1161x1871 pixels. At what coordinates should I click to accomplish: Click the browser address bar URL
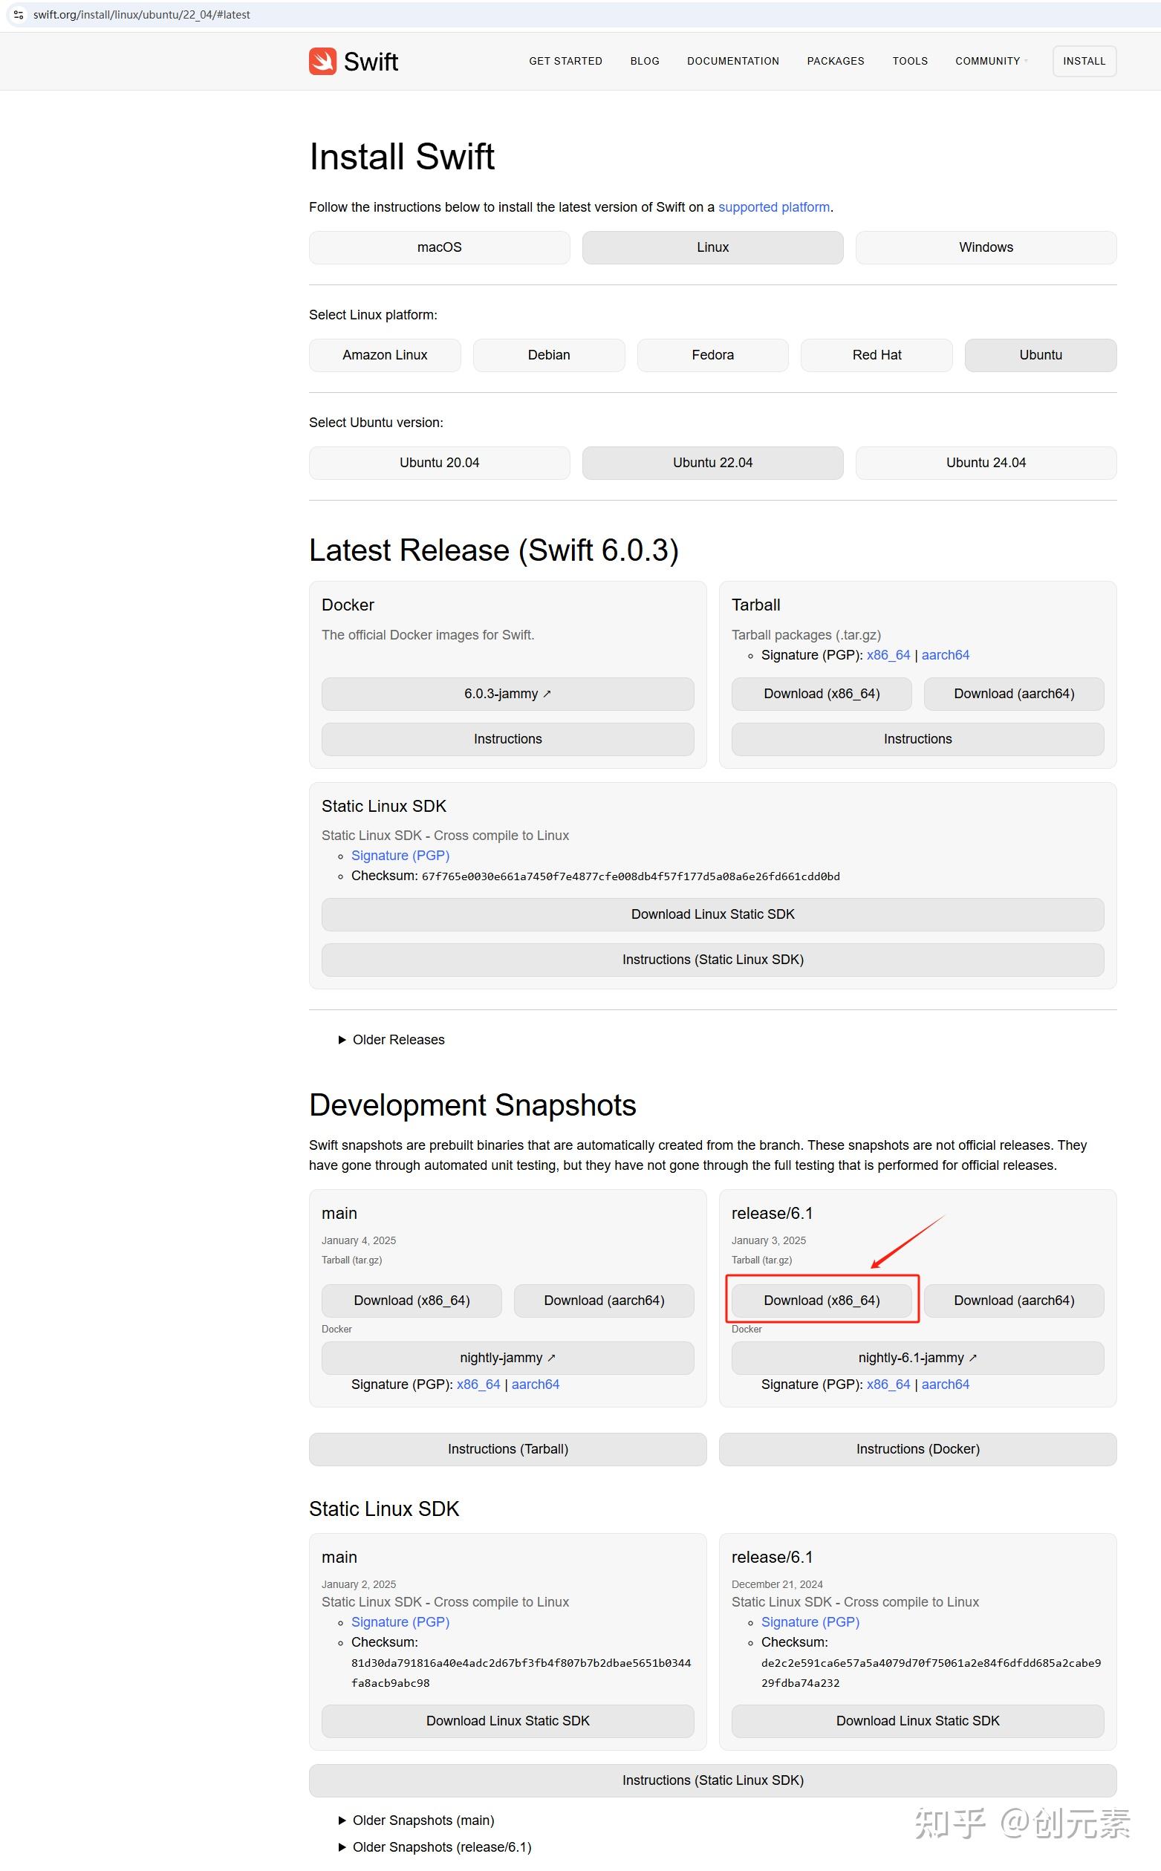[x=142, y=15]
